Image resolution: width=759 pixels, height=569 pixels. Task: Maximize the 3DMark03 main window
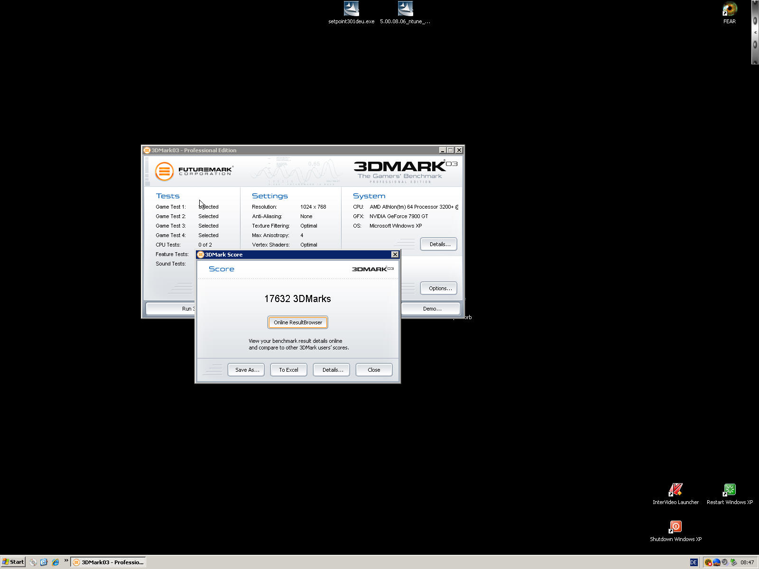451,150
